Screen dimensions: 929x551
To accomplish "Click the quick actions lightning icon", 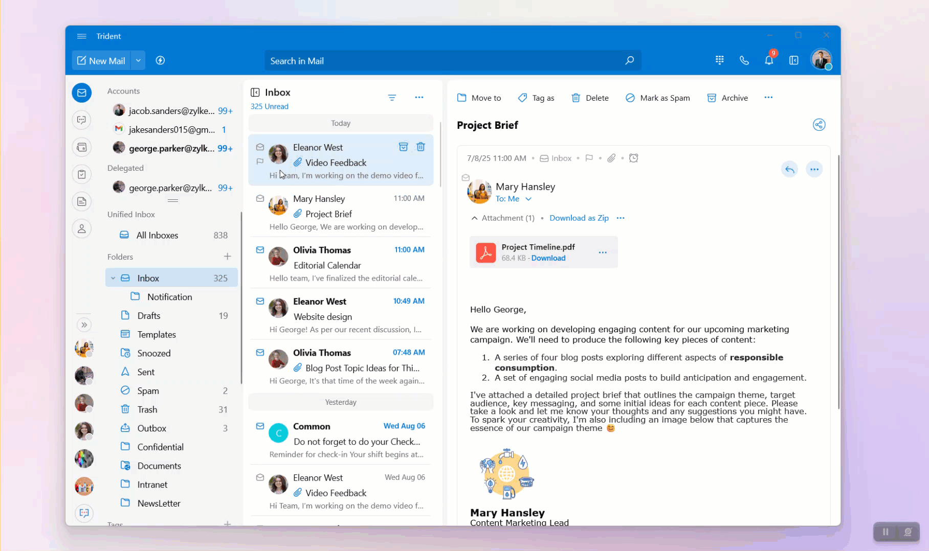I will pyautogui.click(x=160, y=60).
